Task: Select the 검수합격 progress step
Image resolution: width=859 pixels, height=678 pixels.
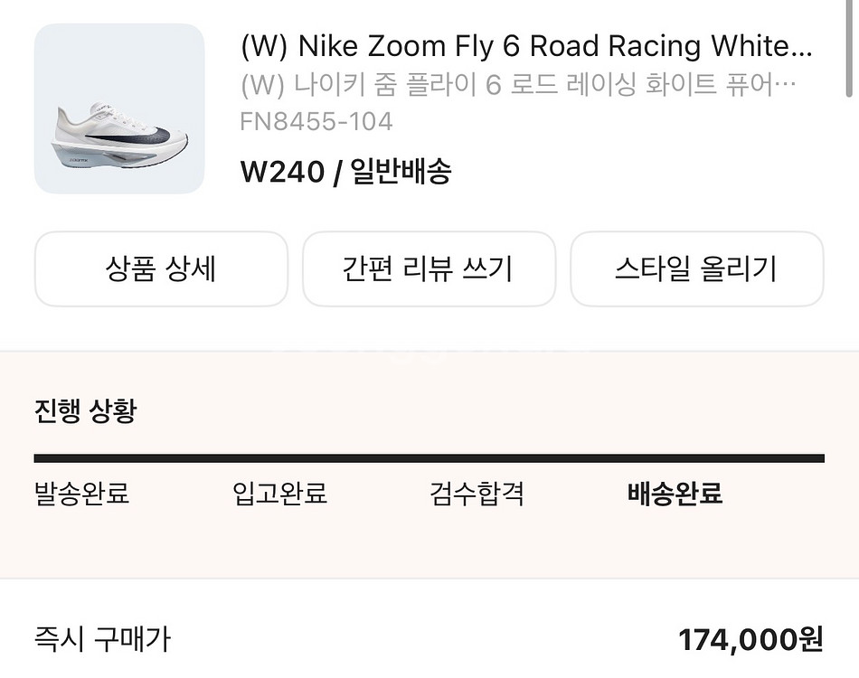Action: point(477,494)
